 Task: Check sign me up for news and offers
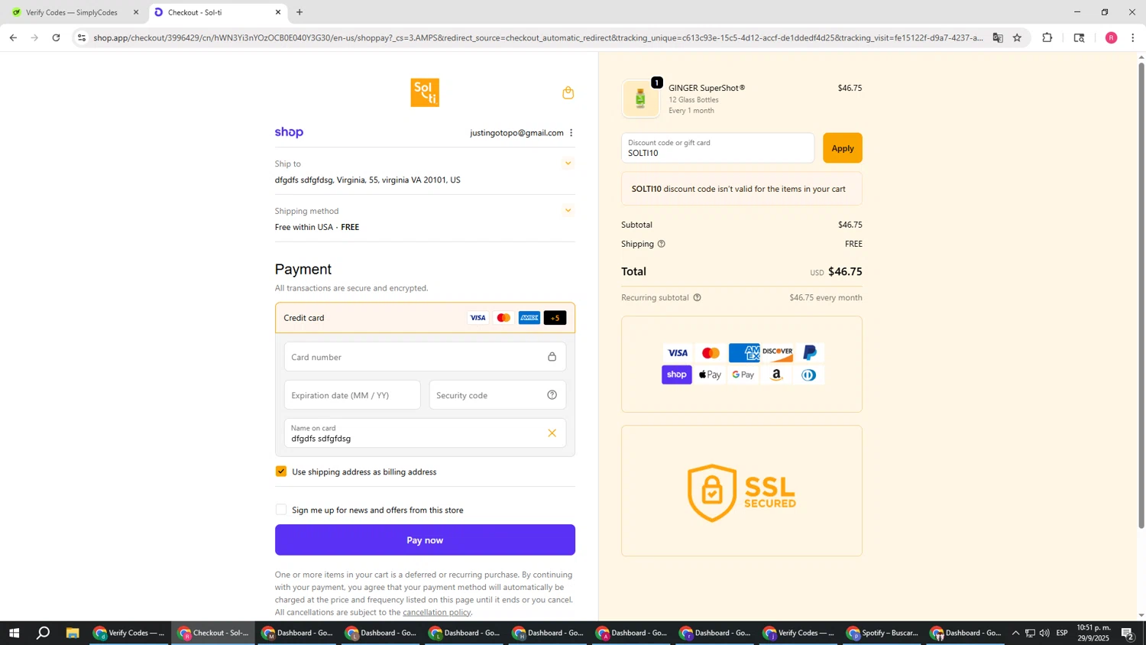pyautogui.click(x=281, y=510)
